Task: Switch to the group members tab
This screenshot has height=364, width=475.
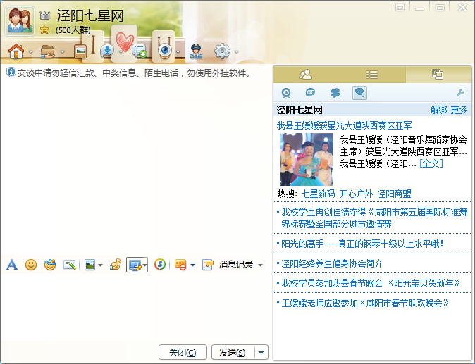Action: click(305, 74)
